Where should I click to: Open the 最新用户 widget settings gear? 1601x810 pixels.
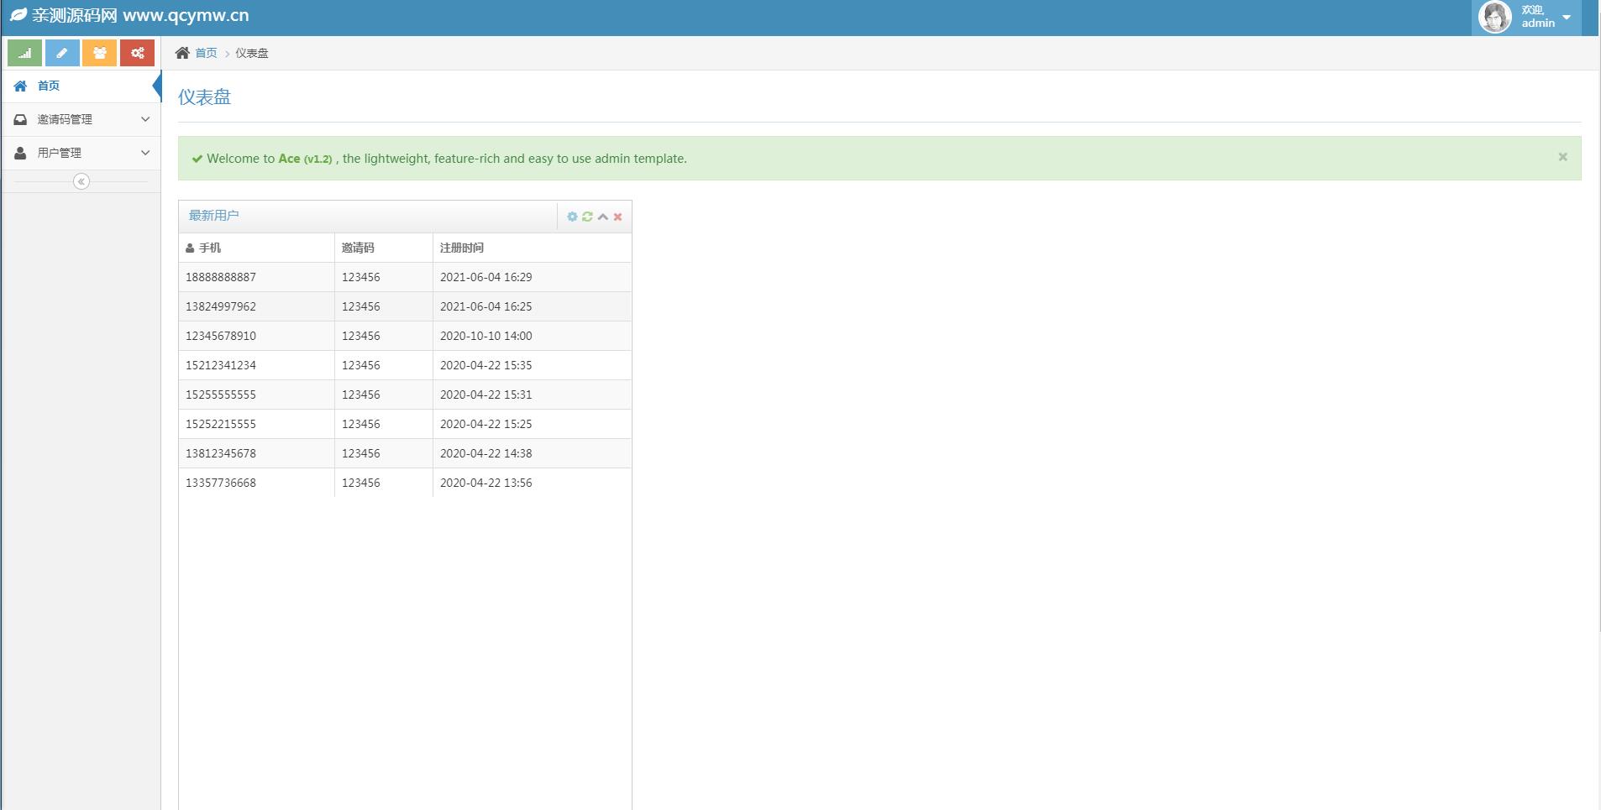tap(572, 217)
